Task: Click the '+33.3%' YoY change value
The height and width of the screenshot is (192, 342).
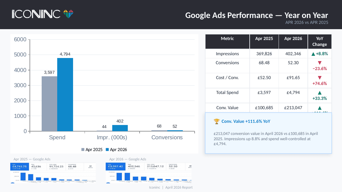Action: pyautogui.click(x=320, y=98)
